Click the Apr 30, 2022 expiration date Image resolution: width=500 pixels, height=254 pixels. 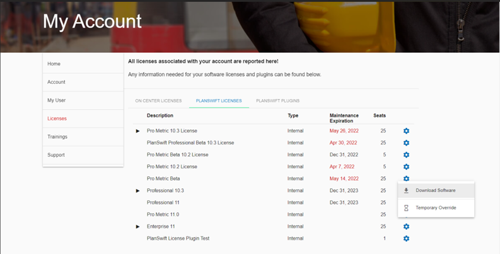point(343,143)
